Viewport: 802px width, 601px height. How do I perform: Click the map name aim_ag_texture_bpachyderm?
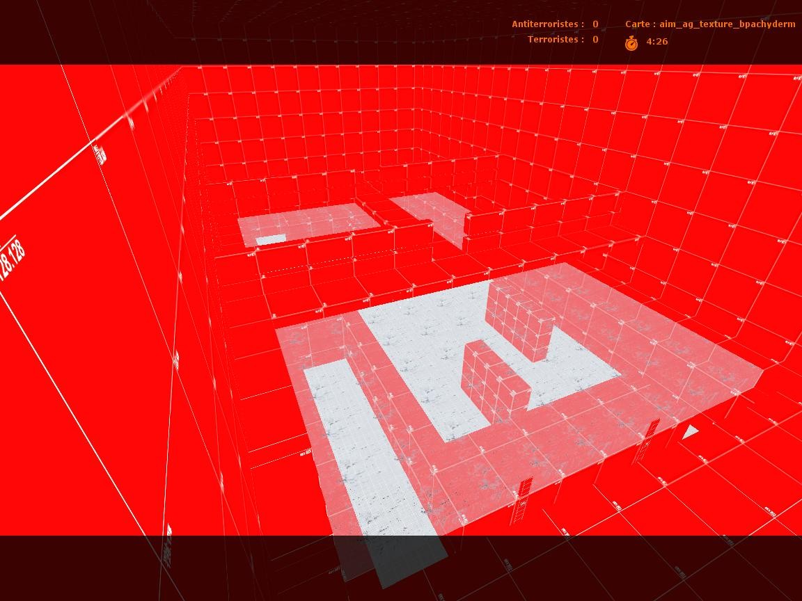click(x=728, y=24)
